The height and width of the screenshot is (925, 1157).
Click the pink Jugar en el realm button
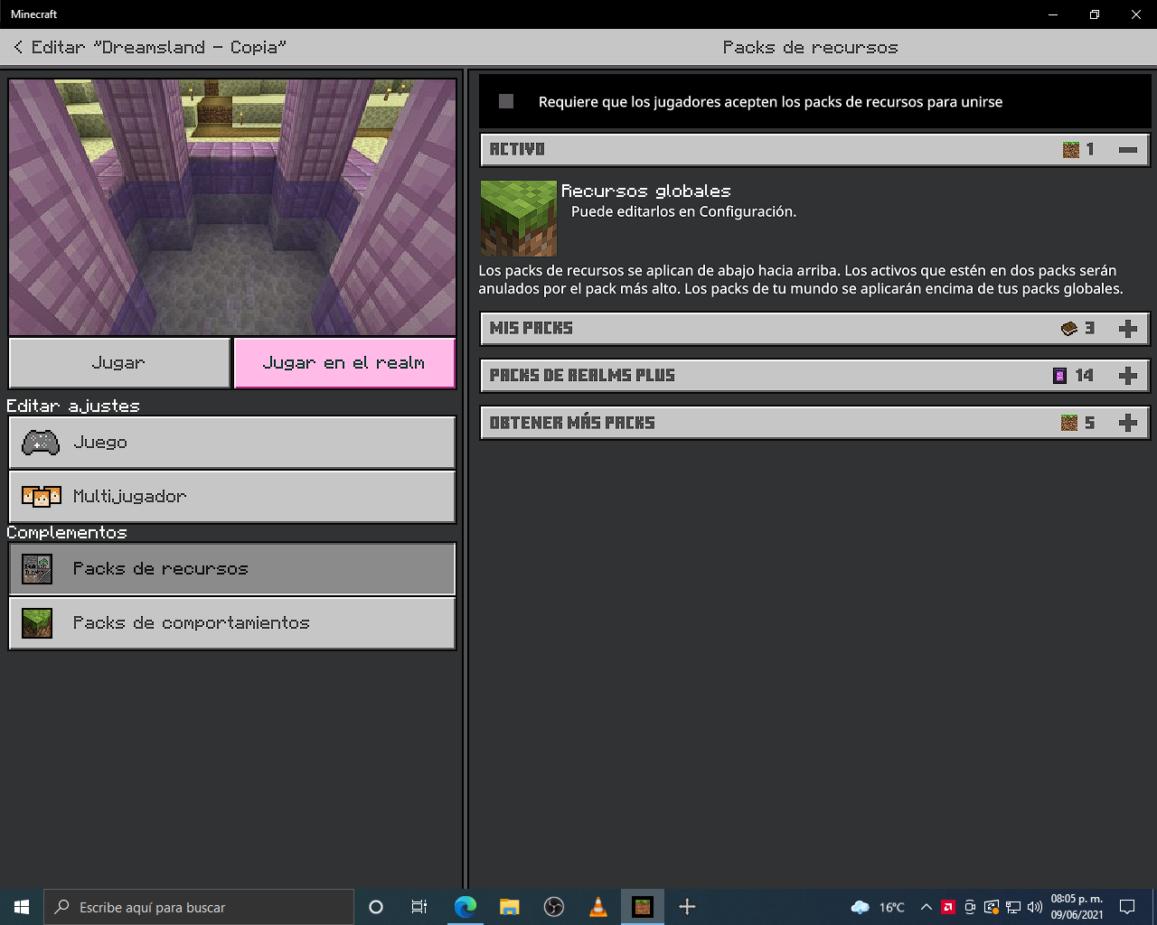pos(343,363)
